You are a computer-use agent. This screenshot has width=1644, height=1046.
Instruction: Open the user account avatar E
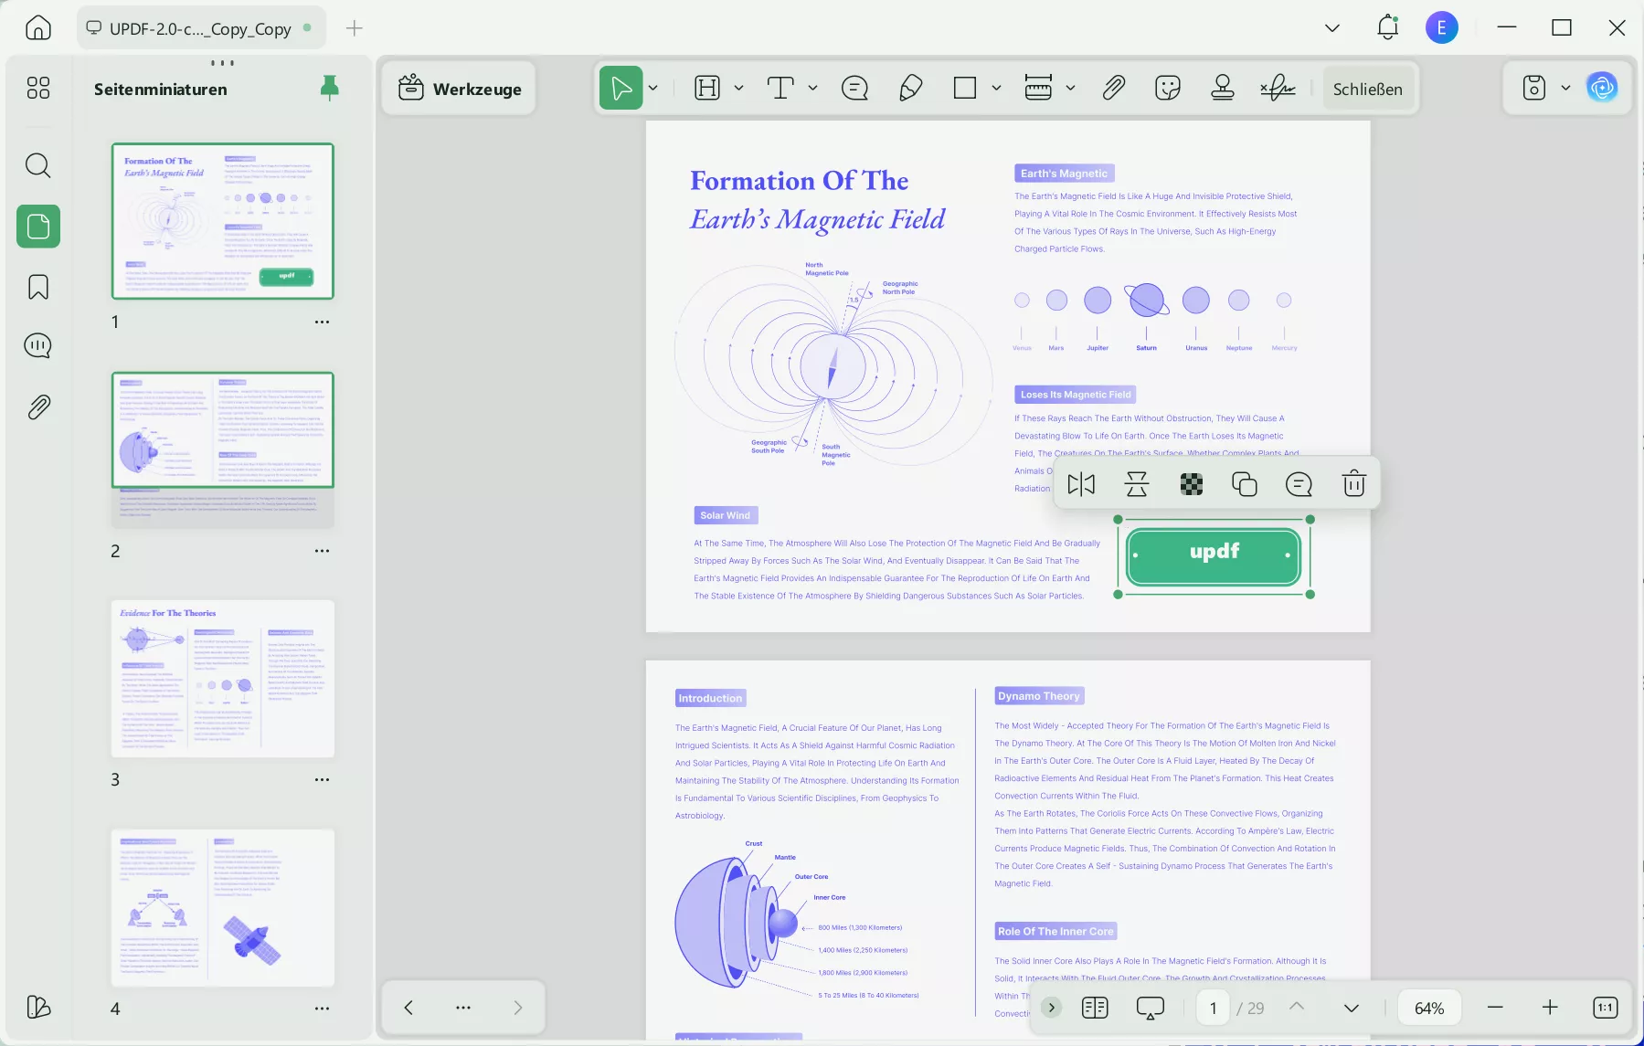point(1441,27)
